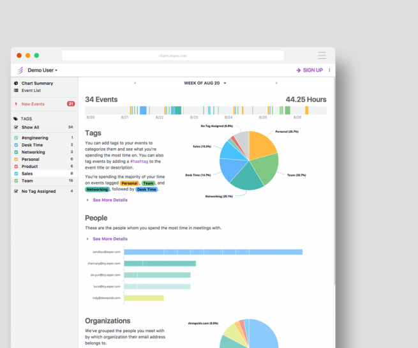Open the Demo User dropdown

43,70
